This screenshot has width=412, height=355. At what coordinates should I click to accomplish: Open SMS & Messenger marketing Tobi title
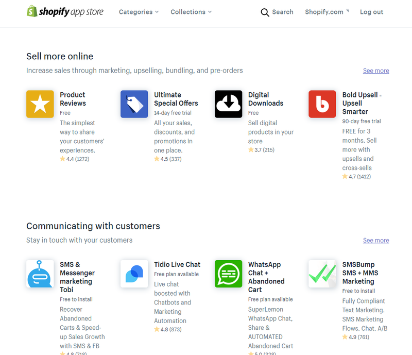(77, 277)
